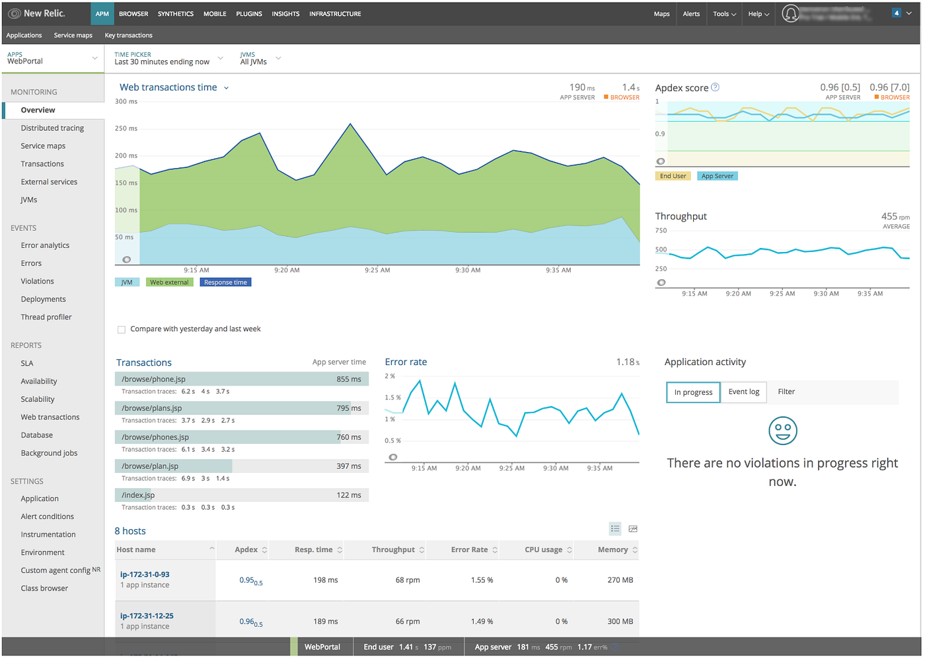Screen dimensions: 925x658
Task: Open Maps in the top bar
Action: tap(661, 14)
